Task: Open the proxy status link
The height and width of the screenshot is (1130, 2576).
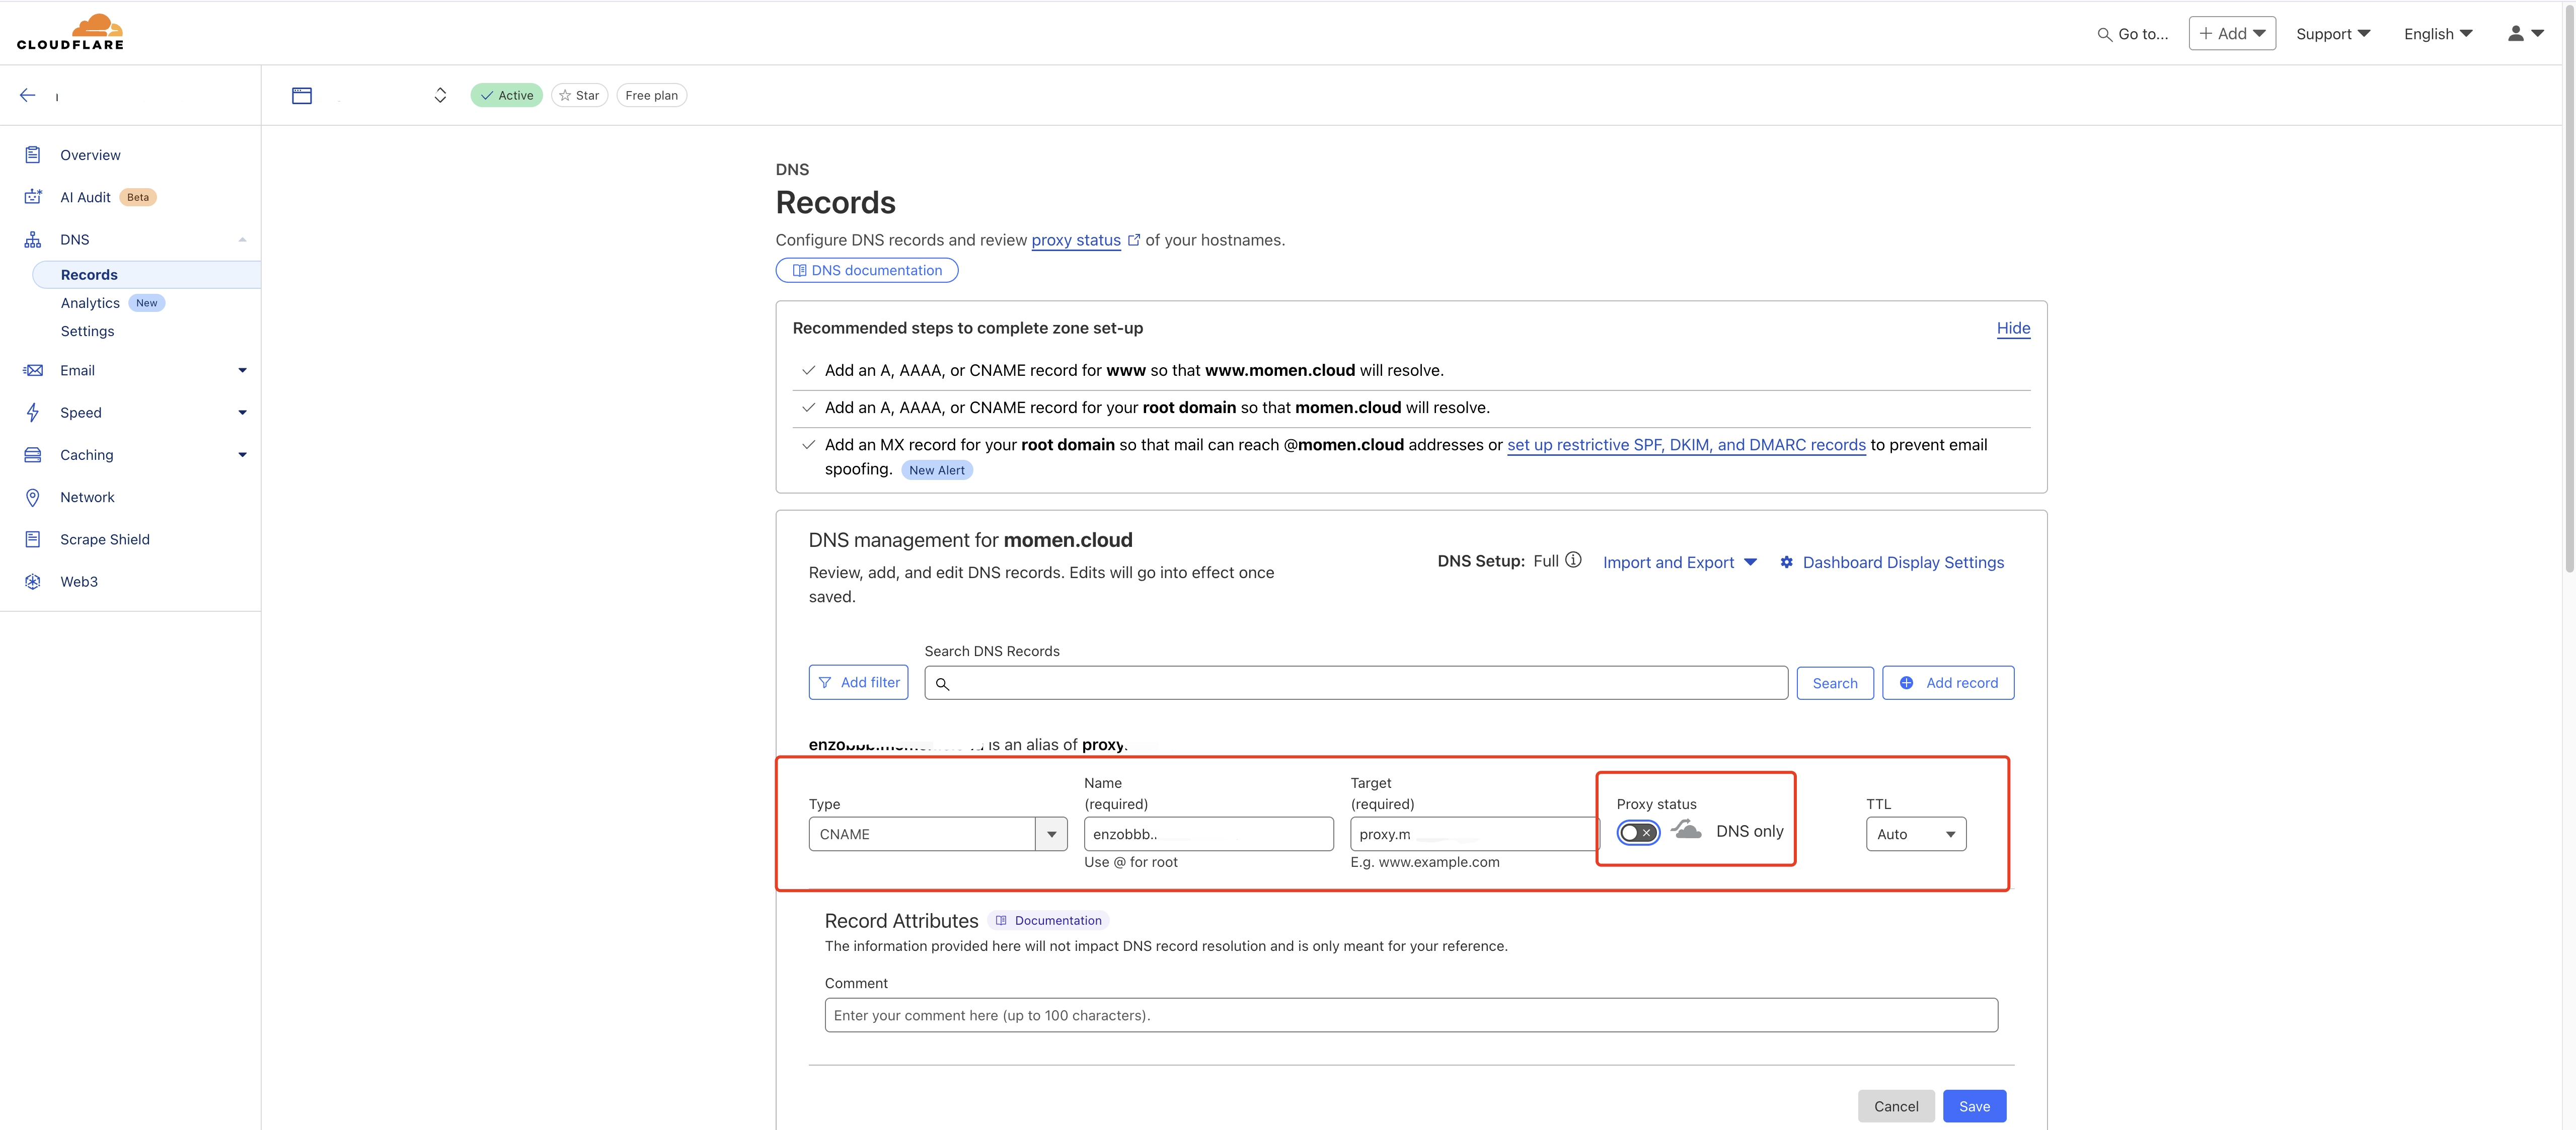Action: (1076, 240)
